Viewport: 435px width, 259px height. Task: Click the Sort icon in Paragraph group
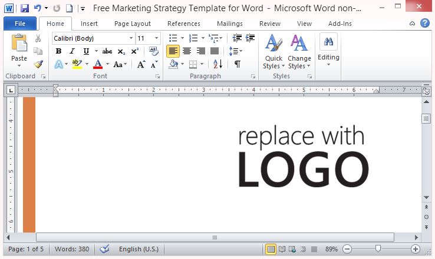[x=216, y=64]
